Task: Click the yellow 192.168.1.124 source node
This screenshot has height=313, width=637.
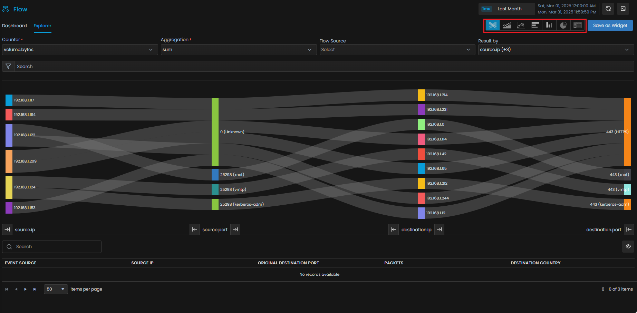Action: coord(9,187)
